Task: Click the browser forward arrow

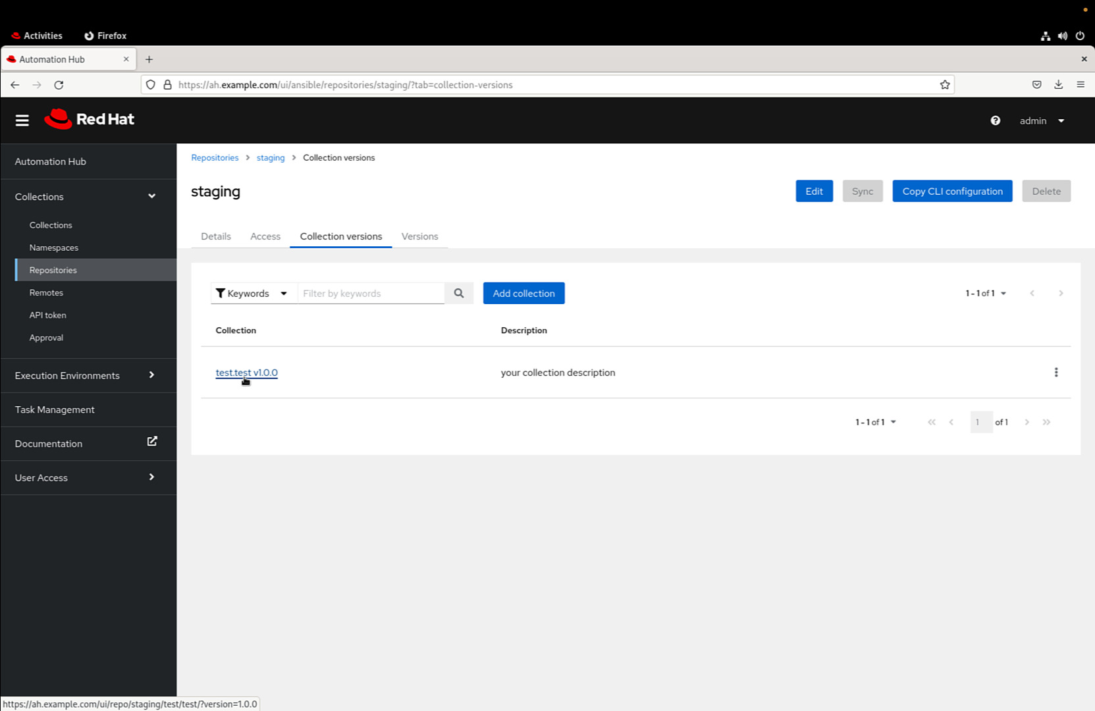Action: point(37,85)
